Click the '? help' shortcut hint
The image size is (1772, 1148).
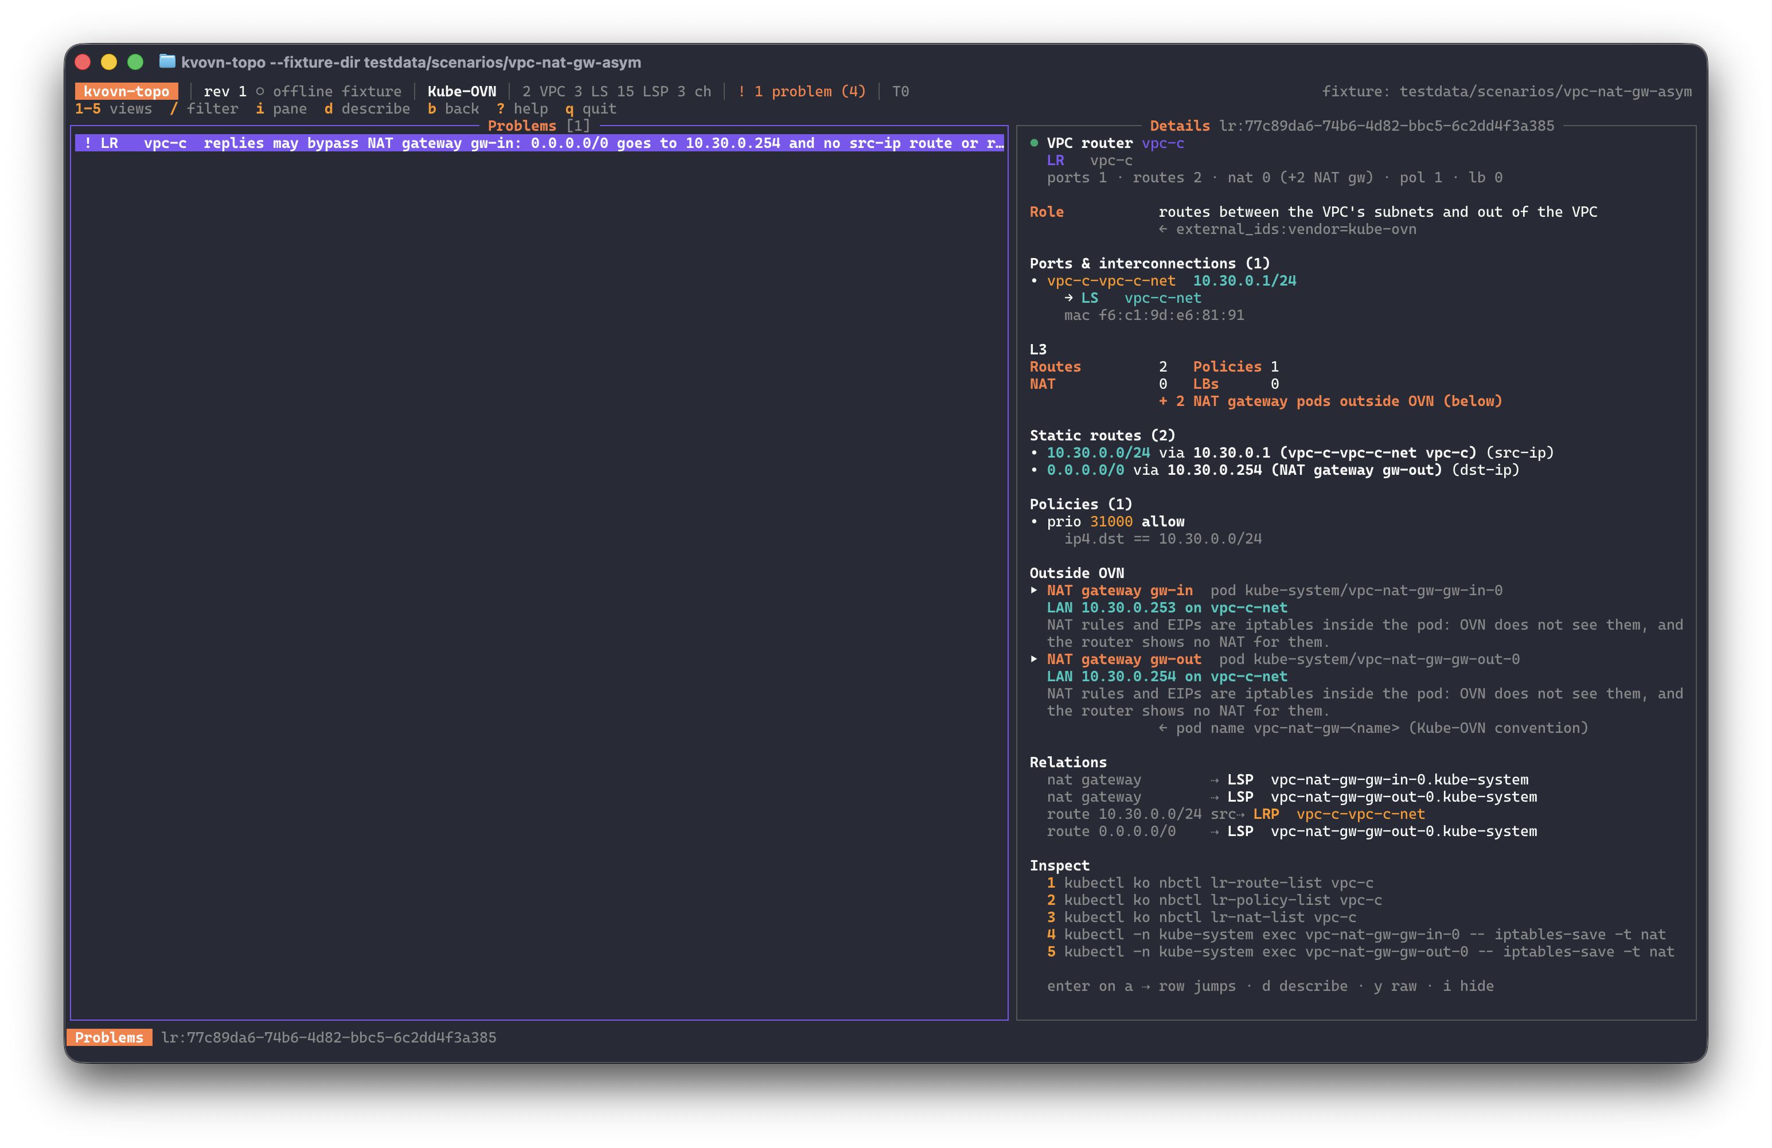tap(522, 109)
